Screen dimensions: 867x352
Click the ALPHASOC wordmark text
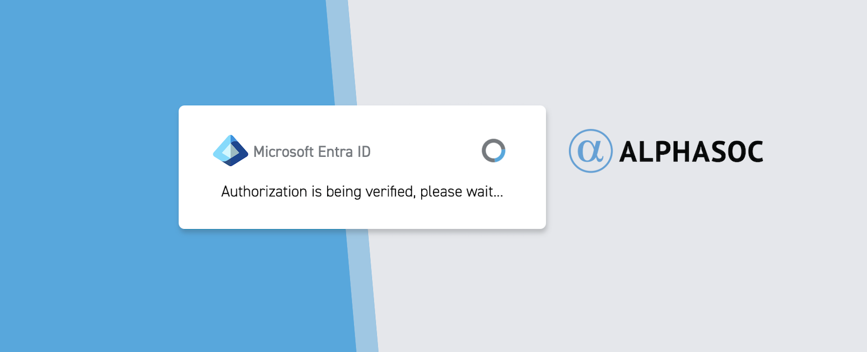click(x=691, y=151)
